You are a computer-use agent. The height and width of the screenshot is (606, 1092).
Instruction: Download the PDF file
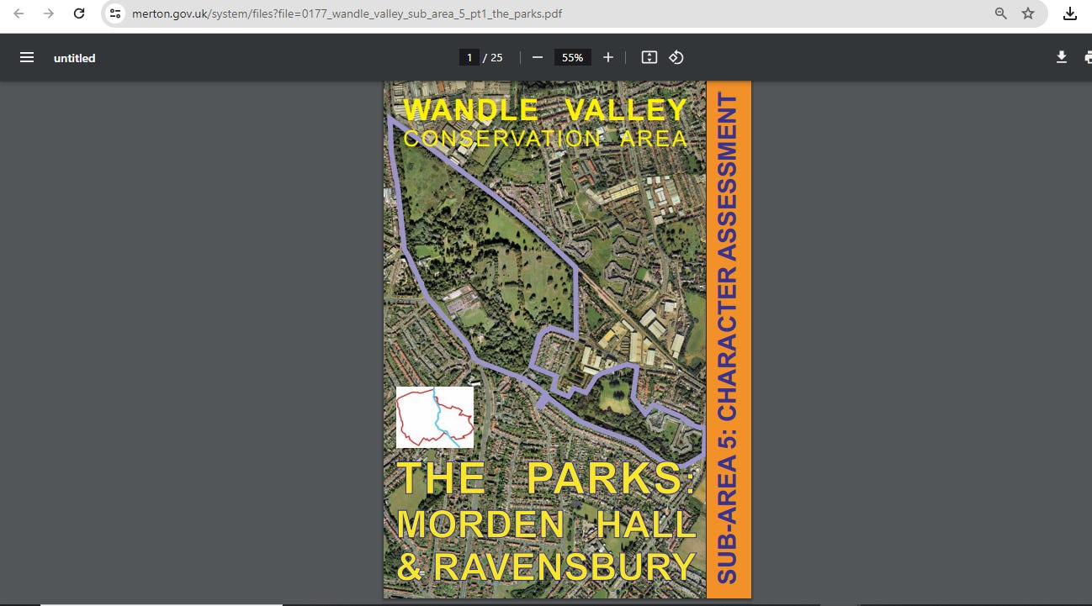point(1062,57)
